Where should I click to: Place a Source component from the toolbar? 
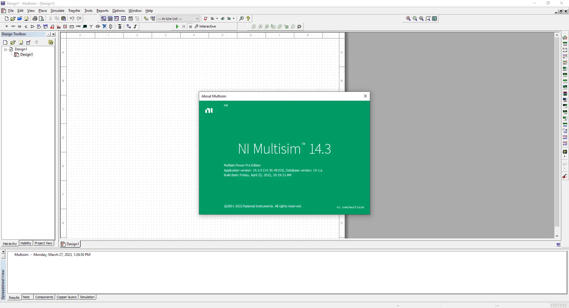(7, 26)
